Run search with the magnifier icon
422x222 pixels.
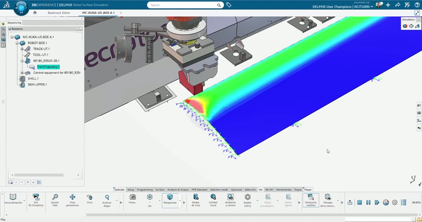click(x=219, y=5)
